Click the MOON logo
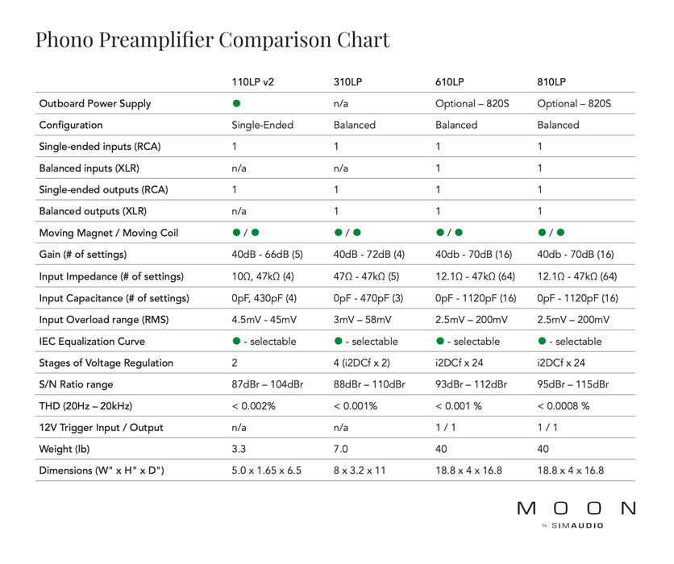 (576, 508)
